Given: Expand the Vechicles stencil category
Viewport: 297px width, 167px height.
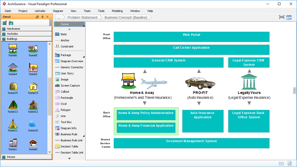Looking at the screenshot, I should coord(27,34).
